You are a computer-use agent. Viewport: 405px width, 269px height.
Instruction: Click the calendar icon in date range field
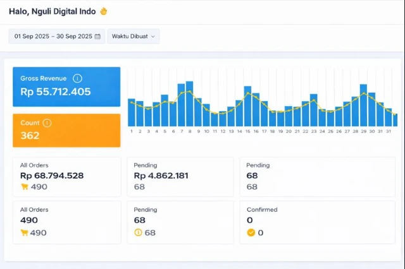pyautogui.click(x=97, y=37)
